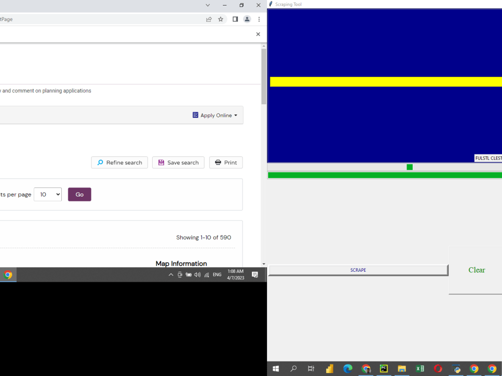Open the Windows Start menu

point(276,368)
